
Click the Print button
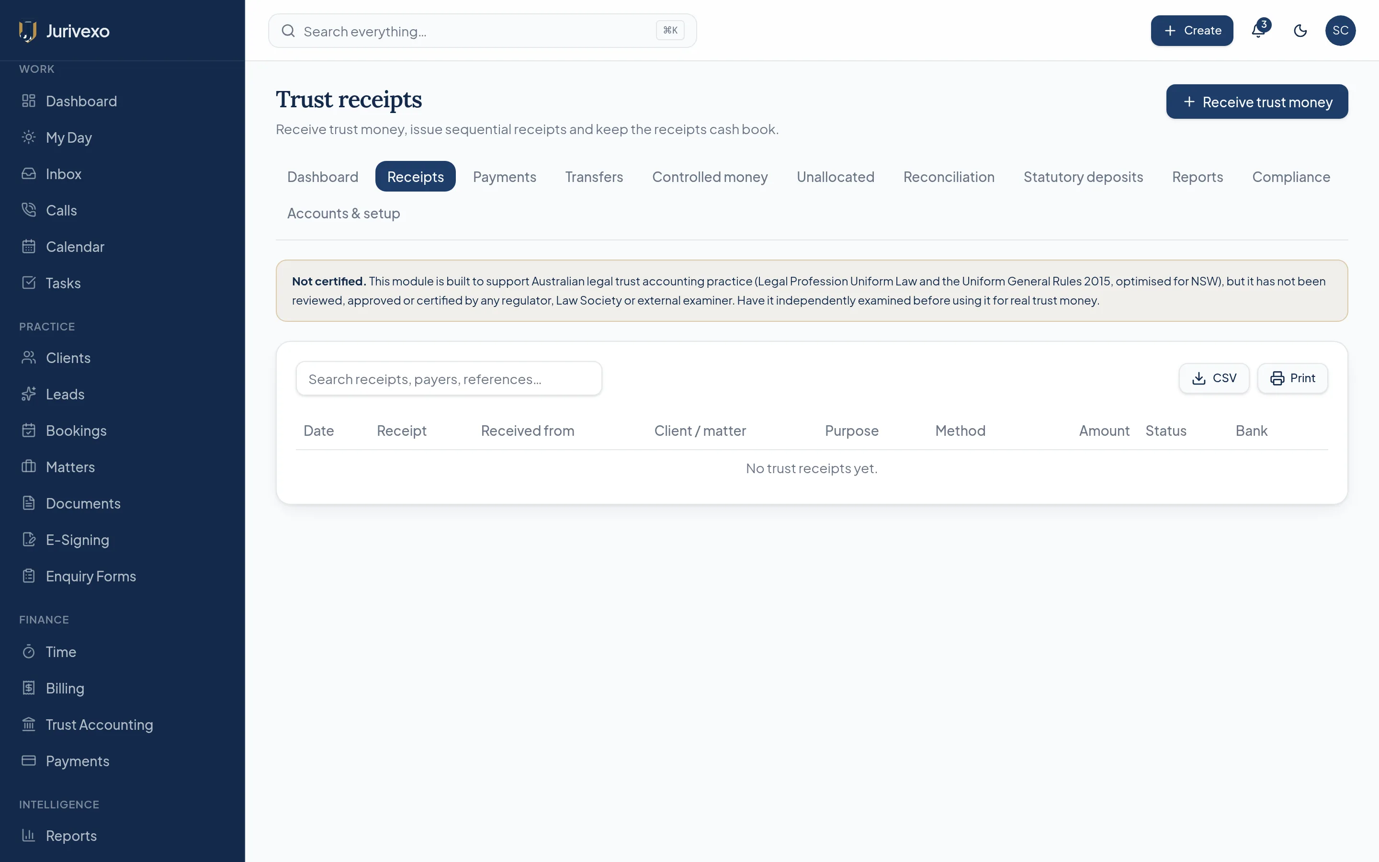pos(1292,378)
